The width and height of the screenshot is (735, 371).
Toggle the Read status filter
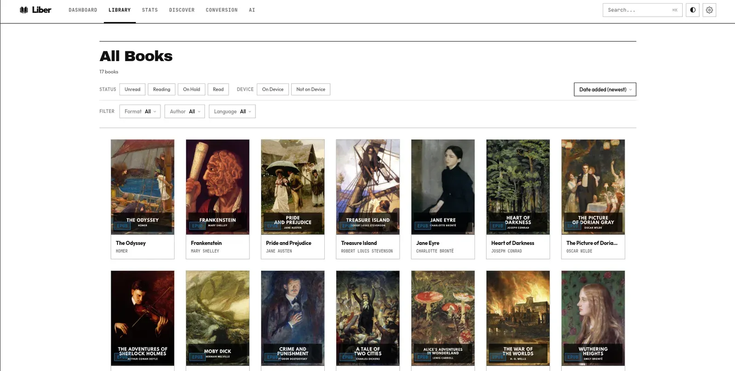tap(218, 89)
